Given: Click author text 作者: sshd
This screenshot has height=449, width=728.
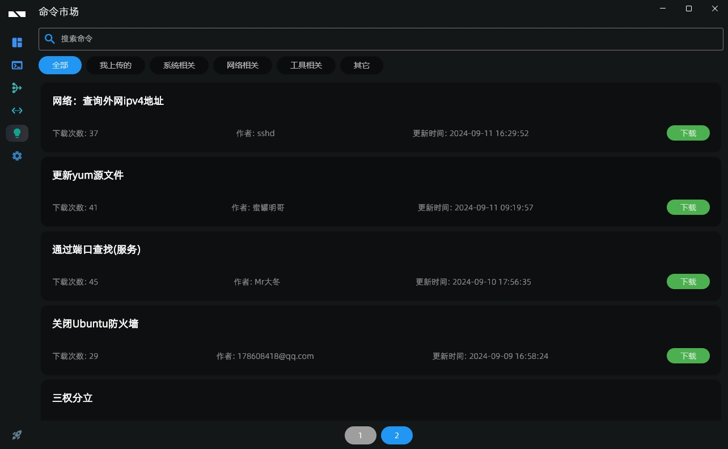Looking at the screenshot, I should click(x=256, y=133).
